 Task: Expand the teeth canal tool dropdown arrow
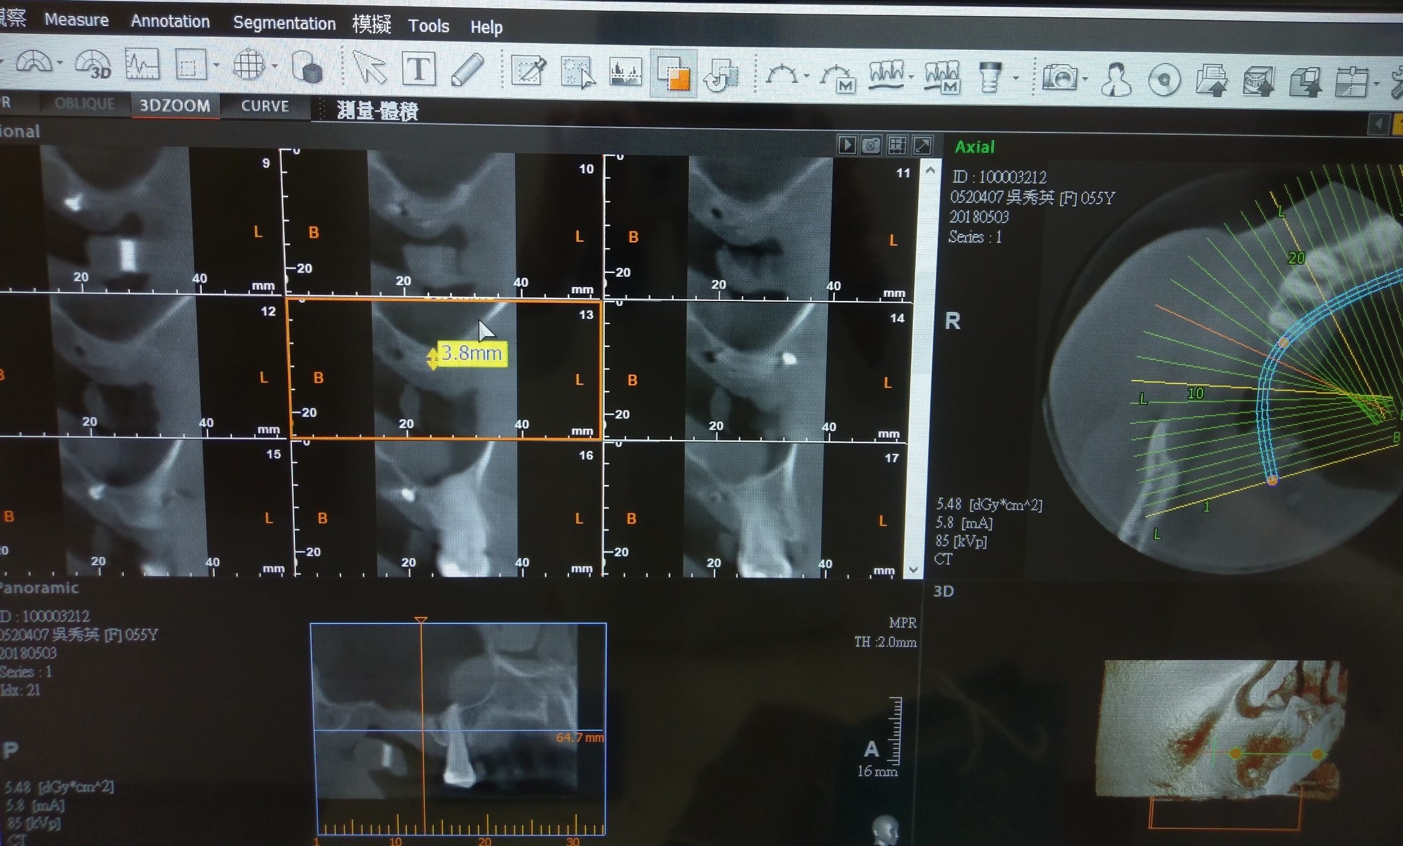pyautogui.click(x=911, y=77)
